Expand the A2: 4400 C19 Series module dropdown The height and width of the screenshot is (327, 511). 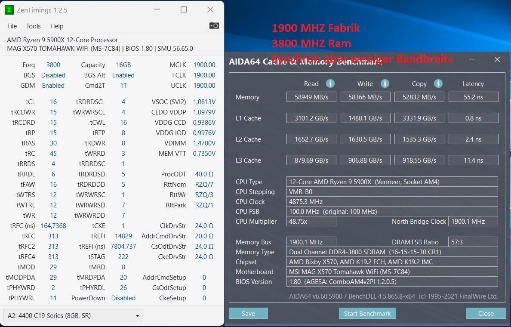(73, 315)
